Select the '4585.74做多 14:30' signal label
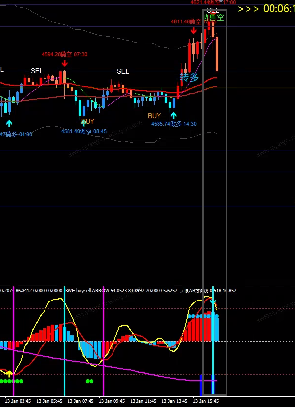 pos(174,124)
